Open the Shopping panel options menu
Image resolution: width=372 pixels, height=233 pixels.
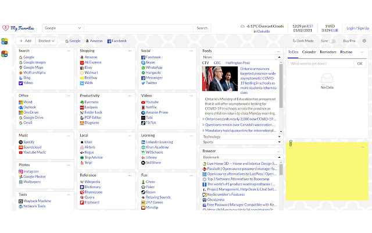coord(130,51)
